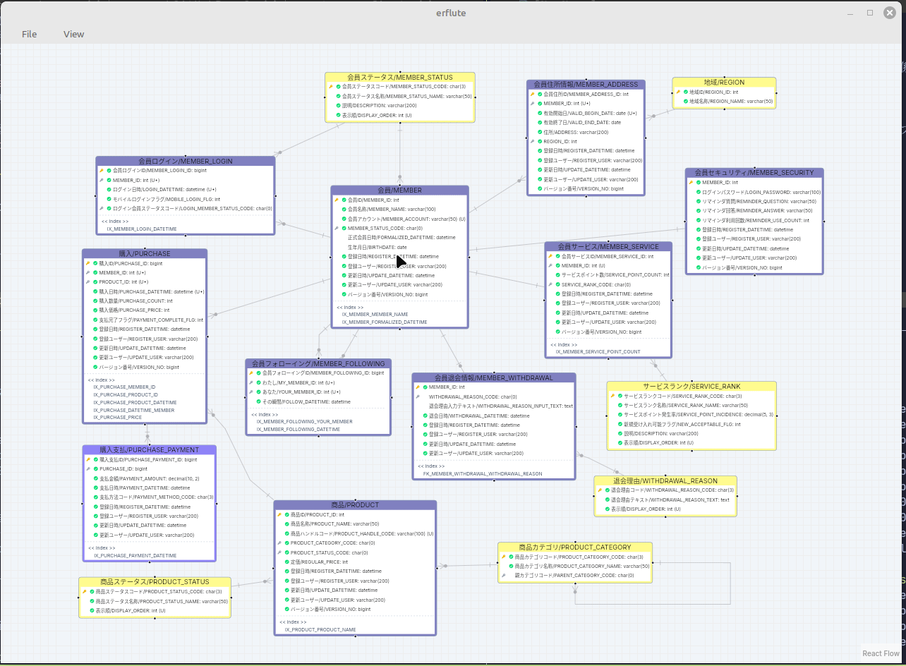The image size is (906, 666).
Task: Click primary key icon of PURCHASE_ID in PURCHASE table
Action: (x=87, y=263)
